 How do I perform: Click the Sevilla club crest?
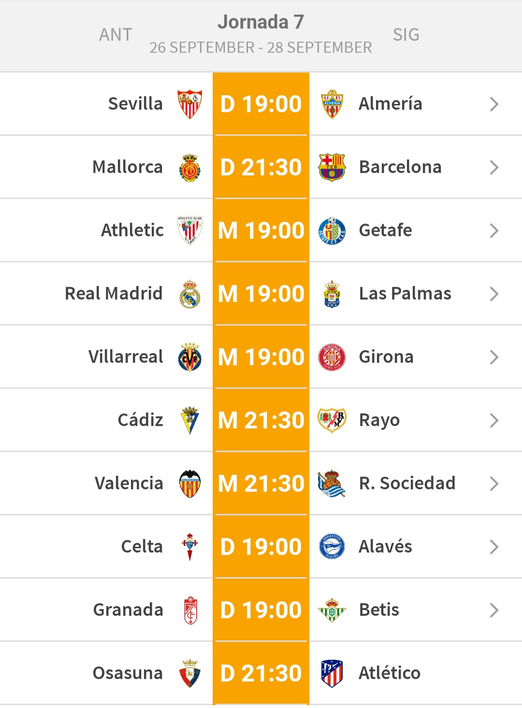[x=189, y=104]
